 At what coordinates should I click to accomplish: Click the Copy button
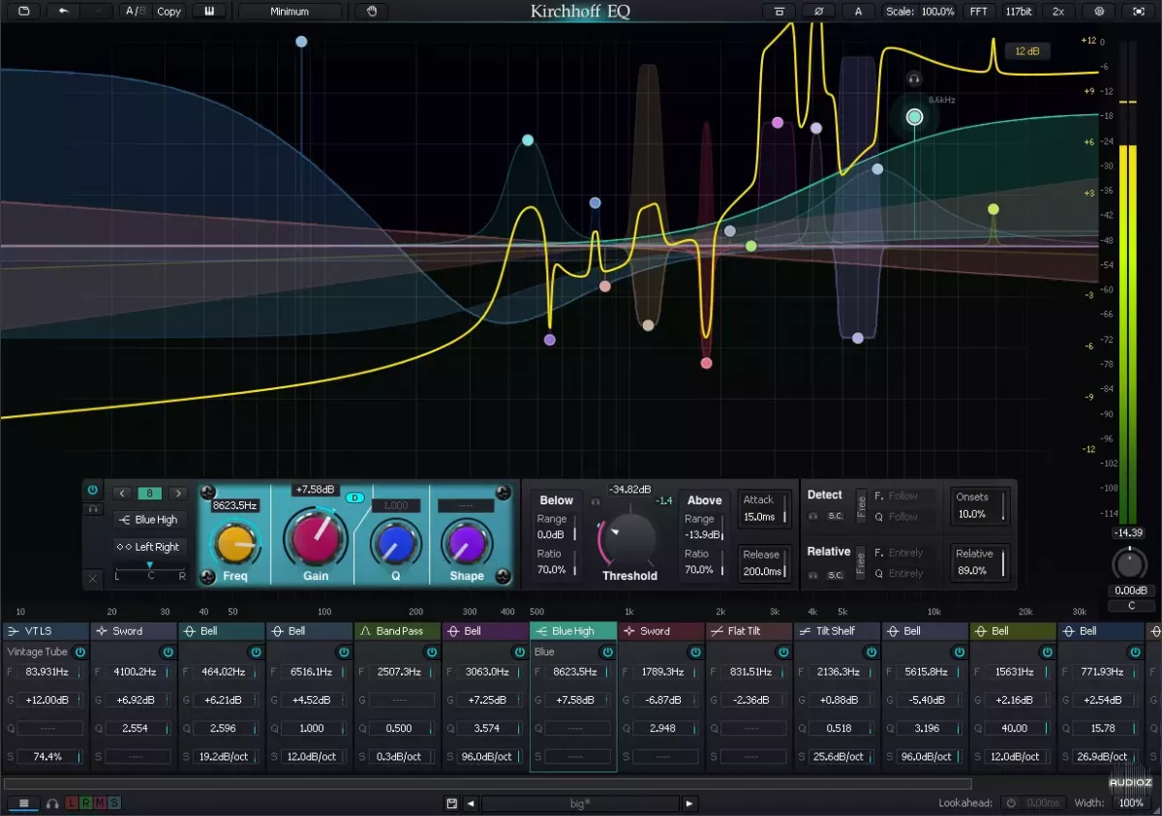click(x=168, y=12)
